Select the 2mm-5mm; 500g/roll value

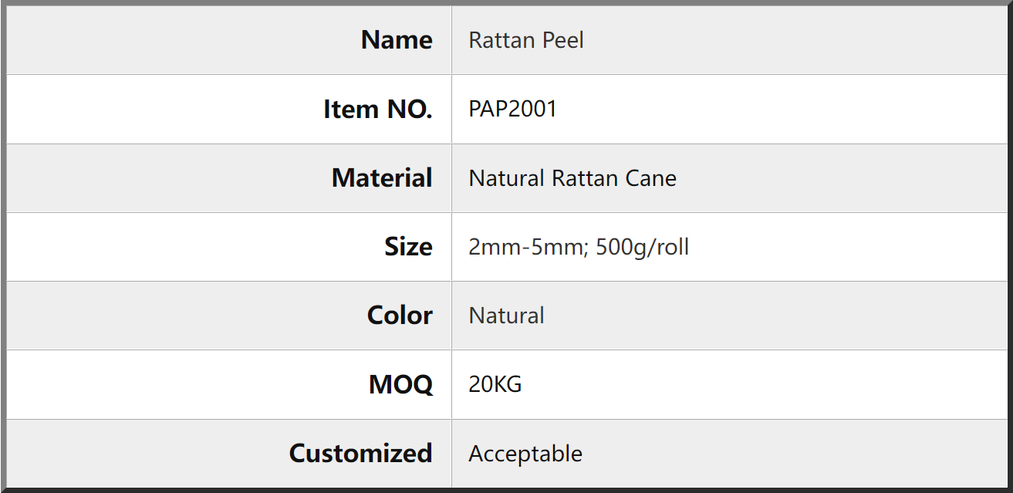579,247
